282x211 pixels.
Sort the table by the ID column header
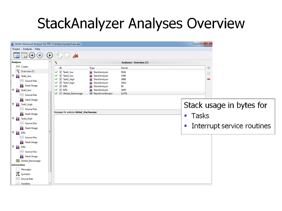60,68
